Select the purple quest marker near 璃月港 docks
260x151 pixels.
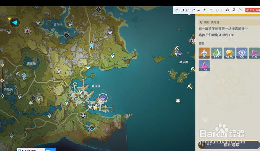103,98
